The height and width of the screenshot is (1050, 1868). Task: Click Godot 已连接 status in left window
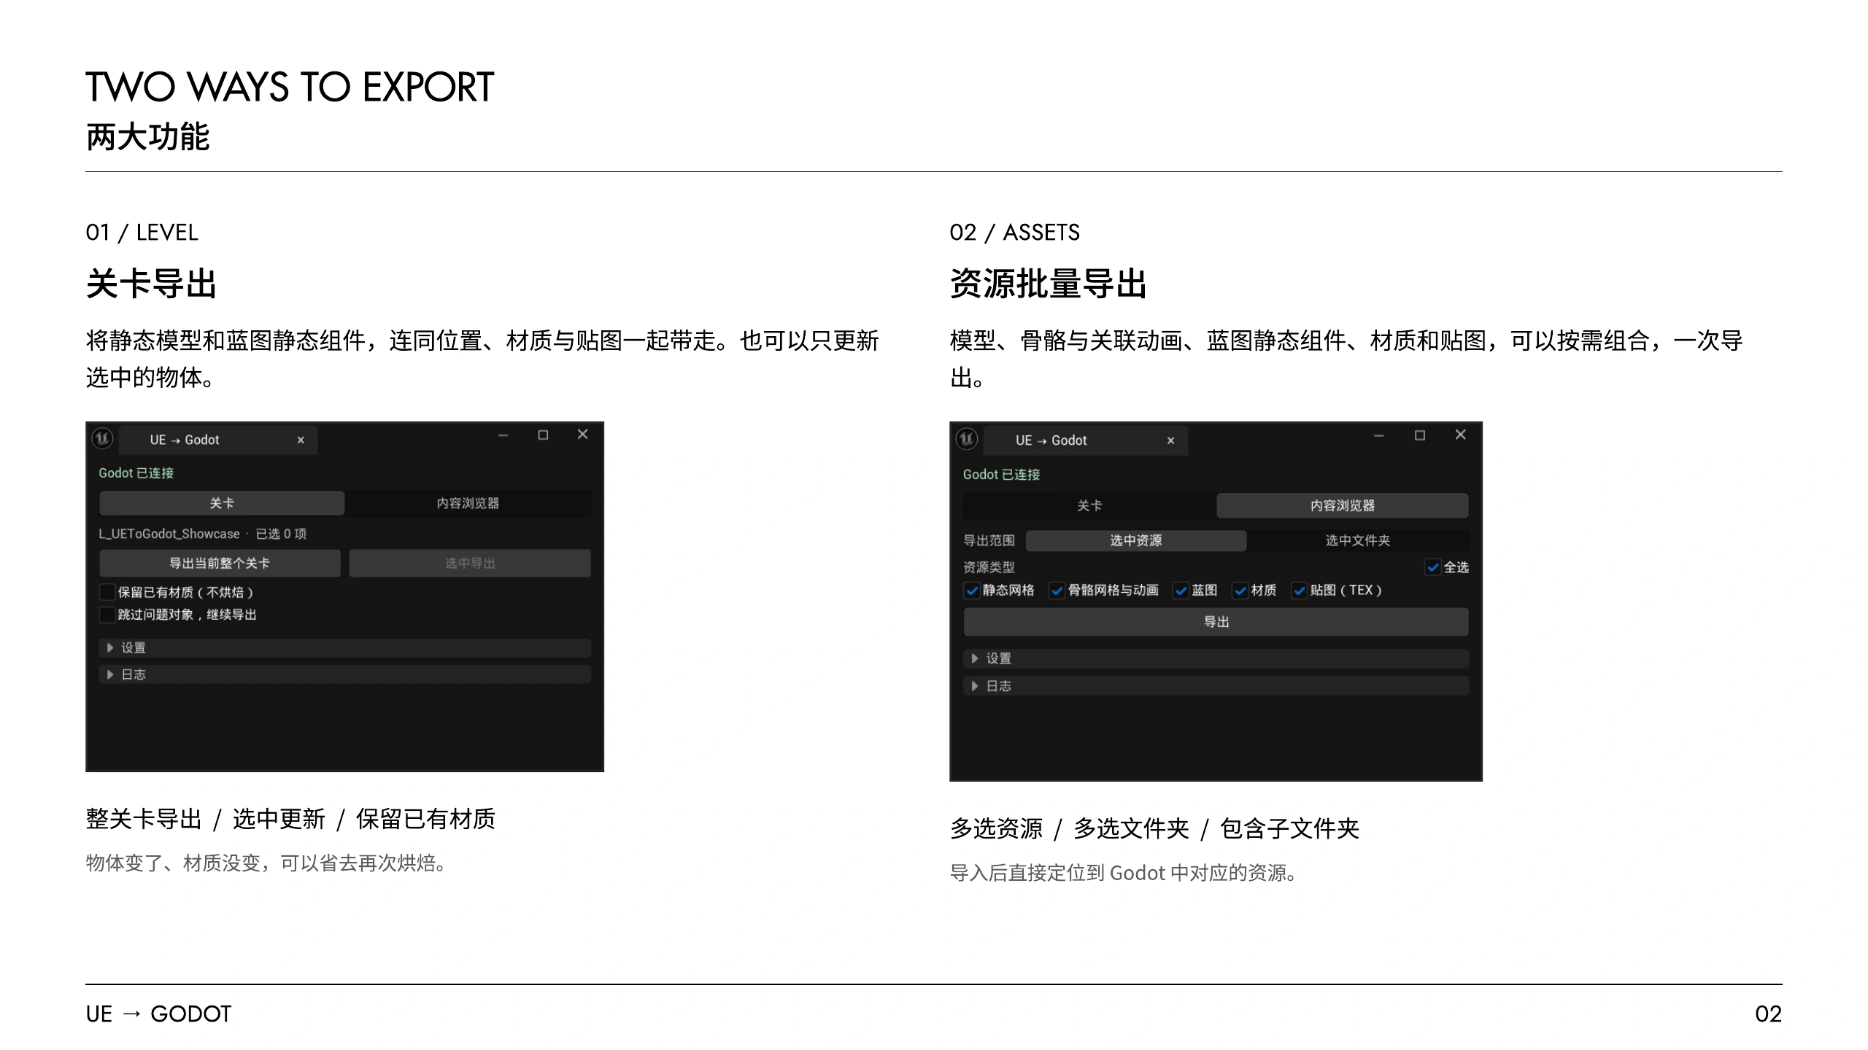coord(136,473)
